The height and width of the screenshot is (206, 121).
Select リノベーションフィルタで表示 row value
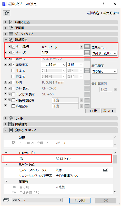coord(67,176)
